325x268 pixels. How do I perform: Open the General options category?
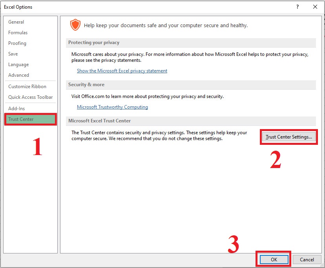16,22
